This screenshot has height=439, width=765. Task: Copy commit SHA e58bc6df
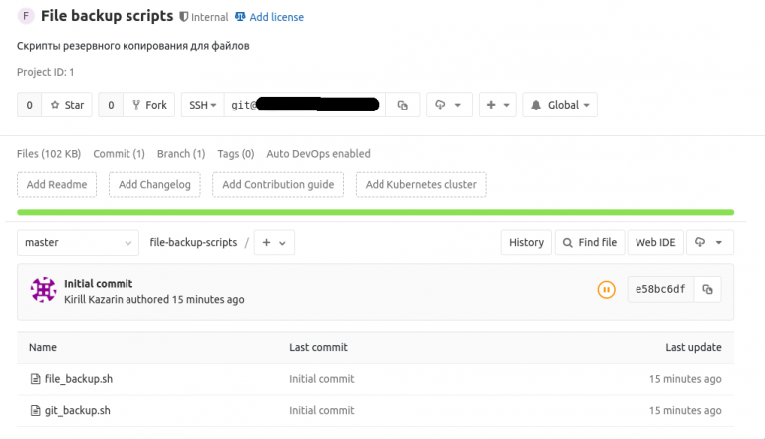(707, 289)
